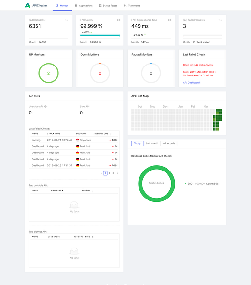Image resolution: width=251 pixels, height=285 pixels.
Task: Select page 1 of failed checks
Action: [x=105, y=173]
